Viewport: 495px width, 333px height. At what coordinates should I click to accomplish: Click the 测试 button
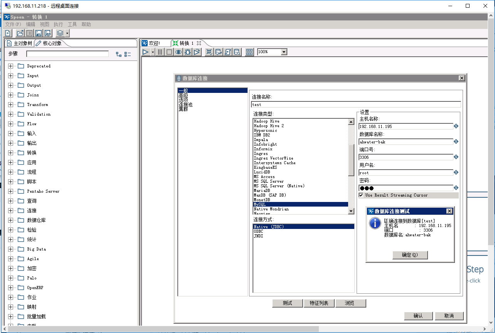point(287,303)
